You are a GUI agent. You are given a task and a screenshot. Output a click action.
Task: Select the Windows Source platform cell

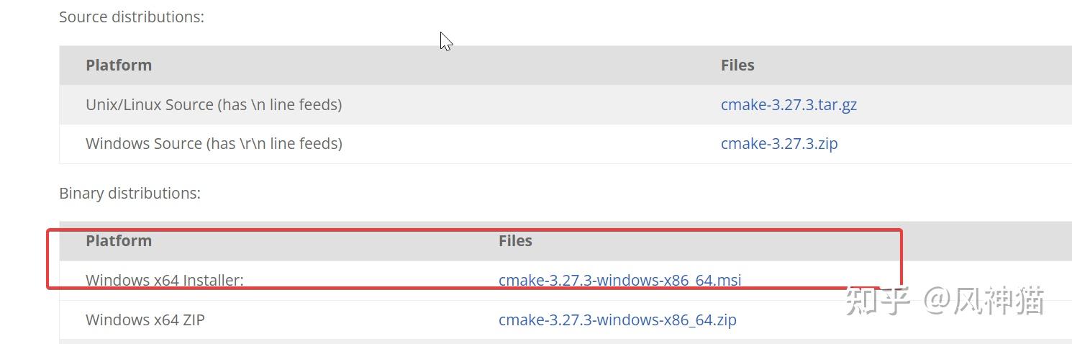(x=214, y=143)
